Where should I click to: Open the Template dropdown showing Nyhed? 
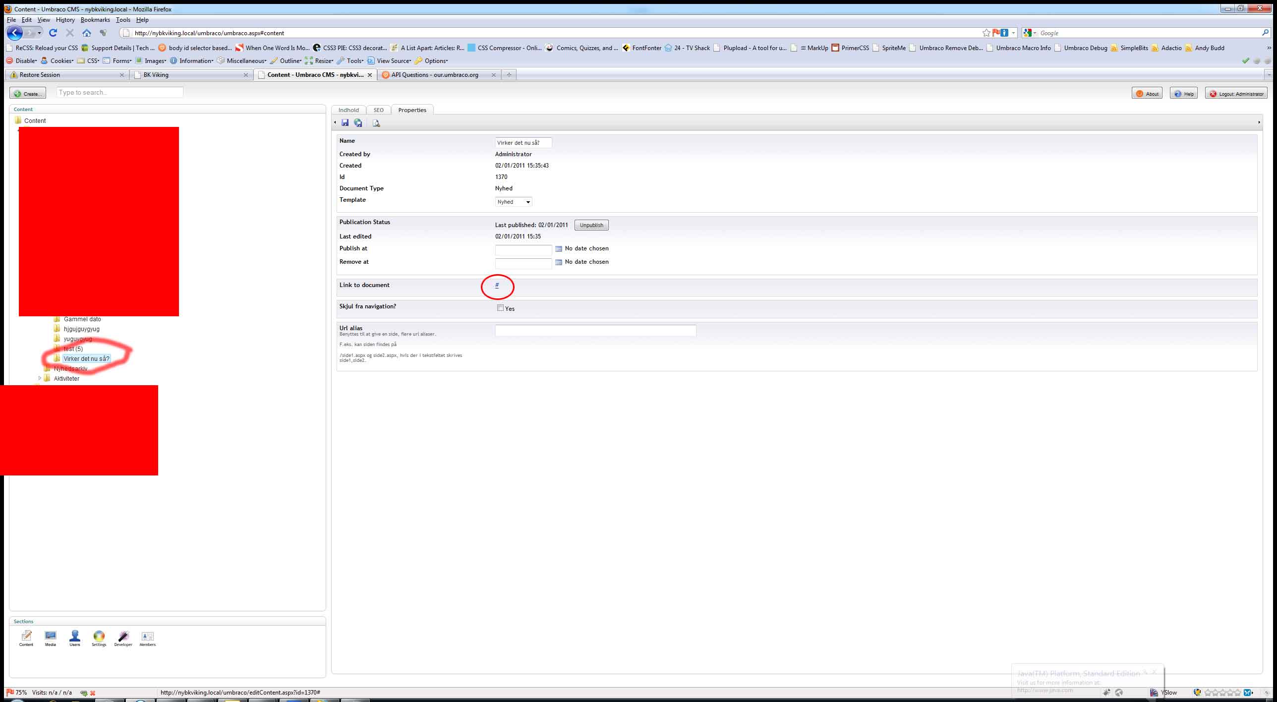(514, 202)
